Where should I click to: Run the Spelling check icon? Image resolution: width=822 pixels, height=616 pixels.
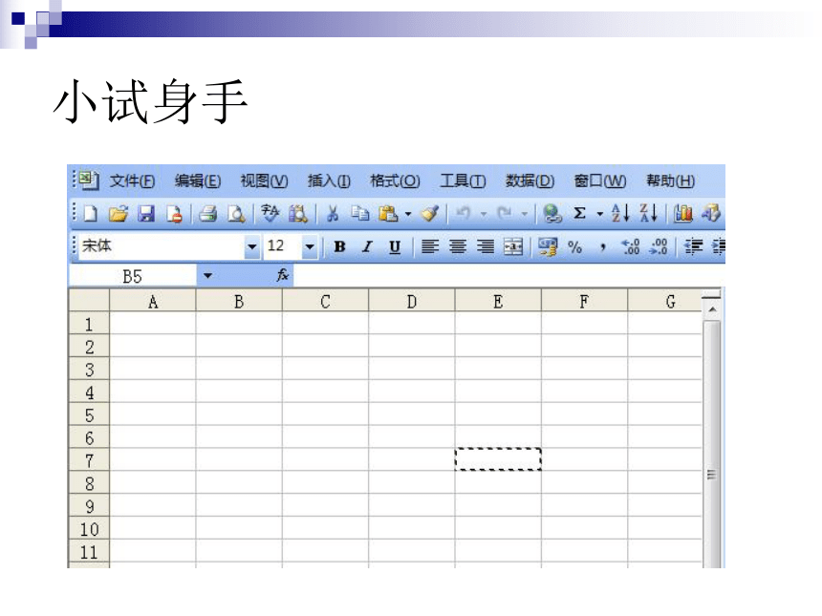pos(270,214)
